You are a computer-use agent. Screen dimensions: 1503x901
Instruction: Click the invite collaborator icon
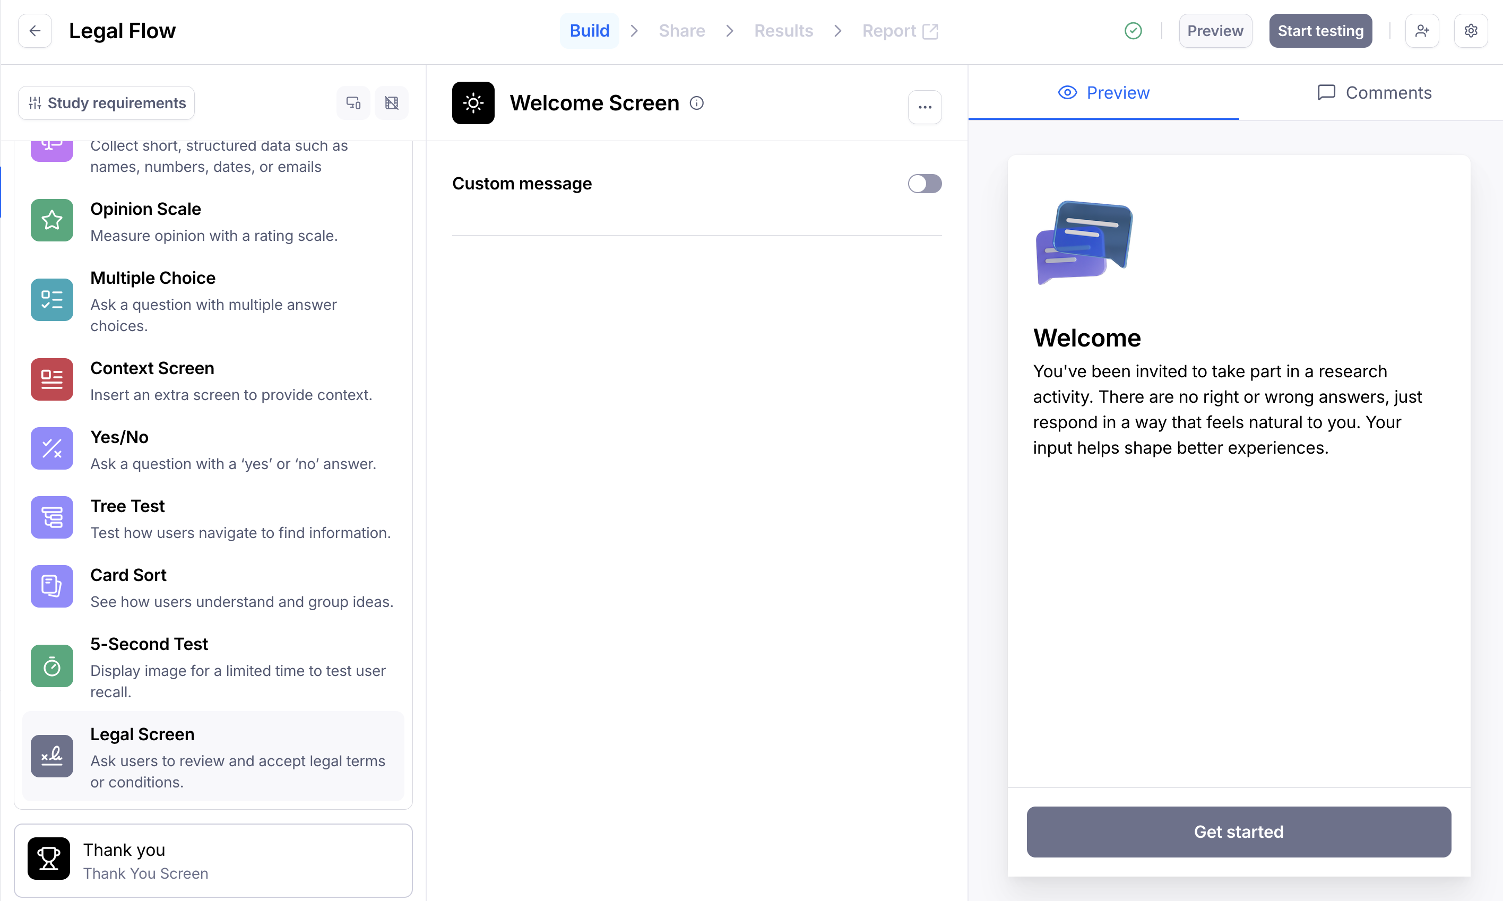[1422, 31]
